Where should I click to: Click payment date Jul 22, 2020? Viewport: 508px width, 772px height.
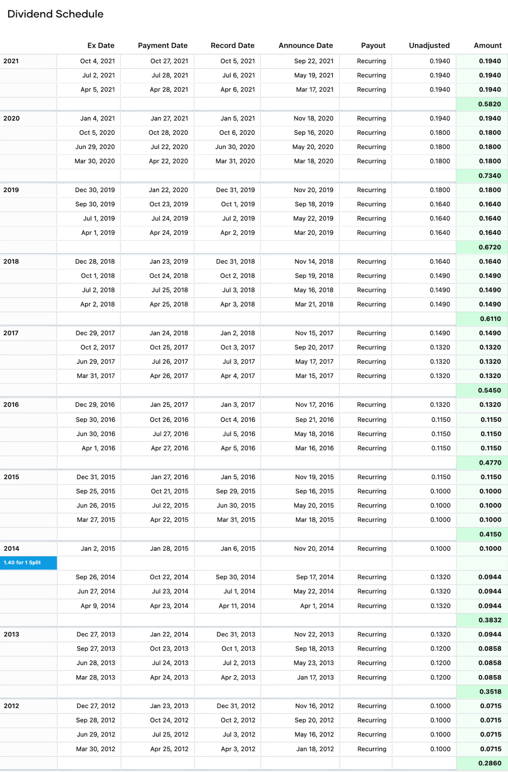(169, 147)
